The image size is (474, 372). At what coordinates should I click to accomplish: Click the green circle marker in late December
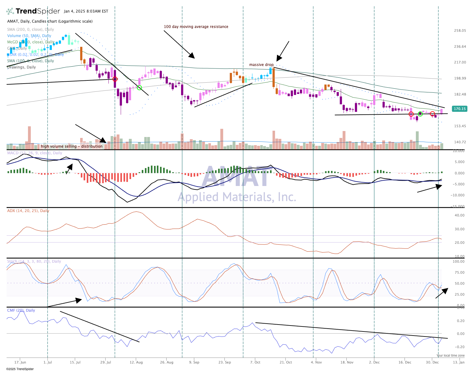click(x=420, y=114)
